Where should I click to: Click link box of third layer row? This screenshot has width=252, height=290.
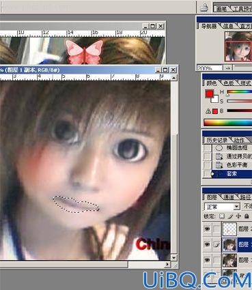click(x=216, y=260)
